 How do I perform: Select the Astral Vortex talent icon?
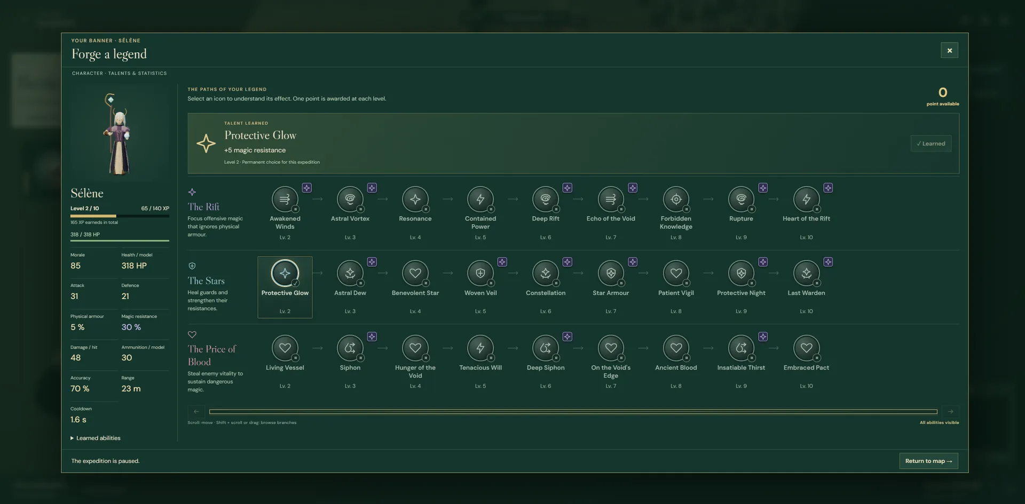tap(350, 199)
